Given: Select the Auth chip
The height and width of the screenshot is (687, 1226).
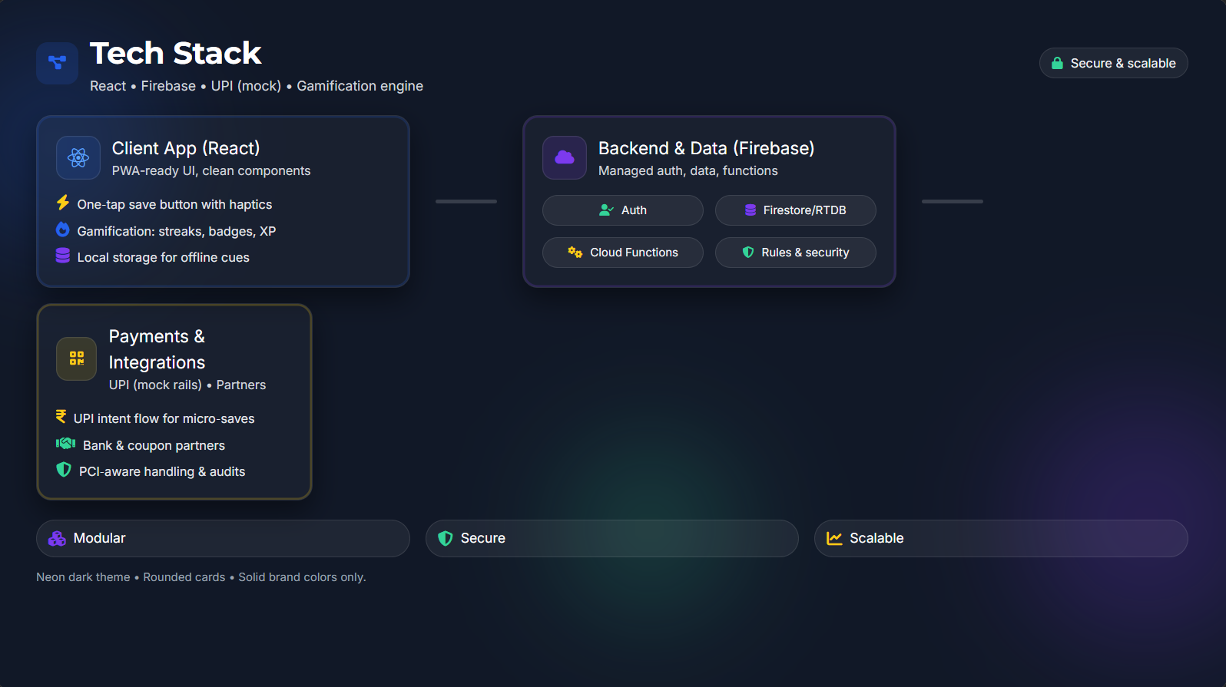Looking at the screenshot, I should 623,210.
